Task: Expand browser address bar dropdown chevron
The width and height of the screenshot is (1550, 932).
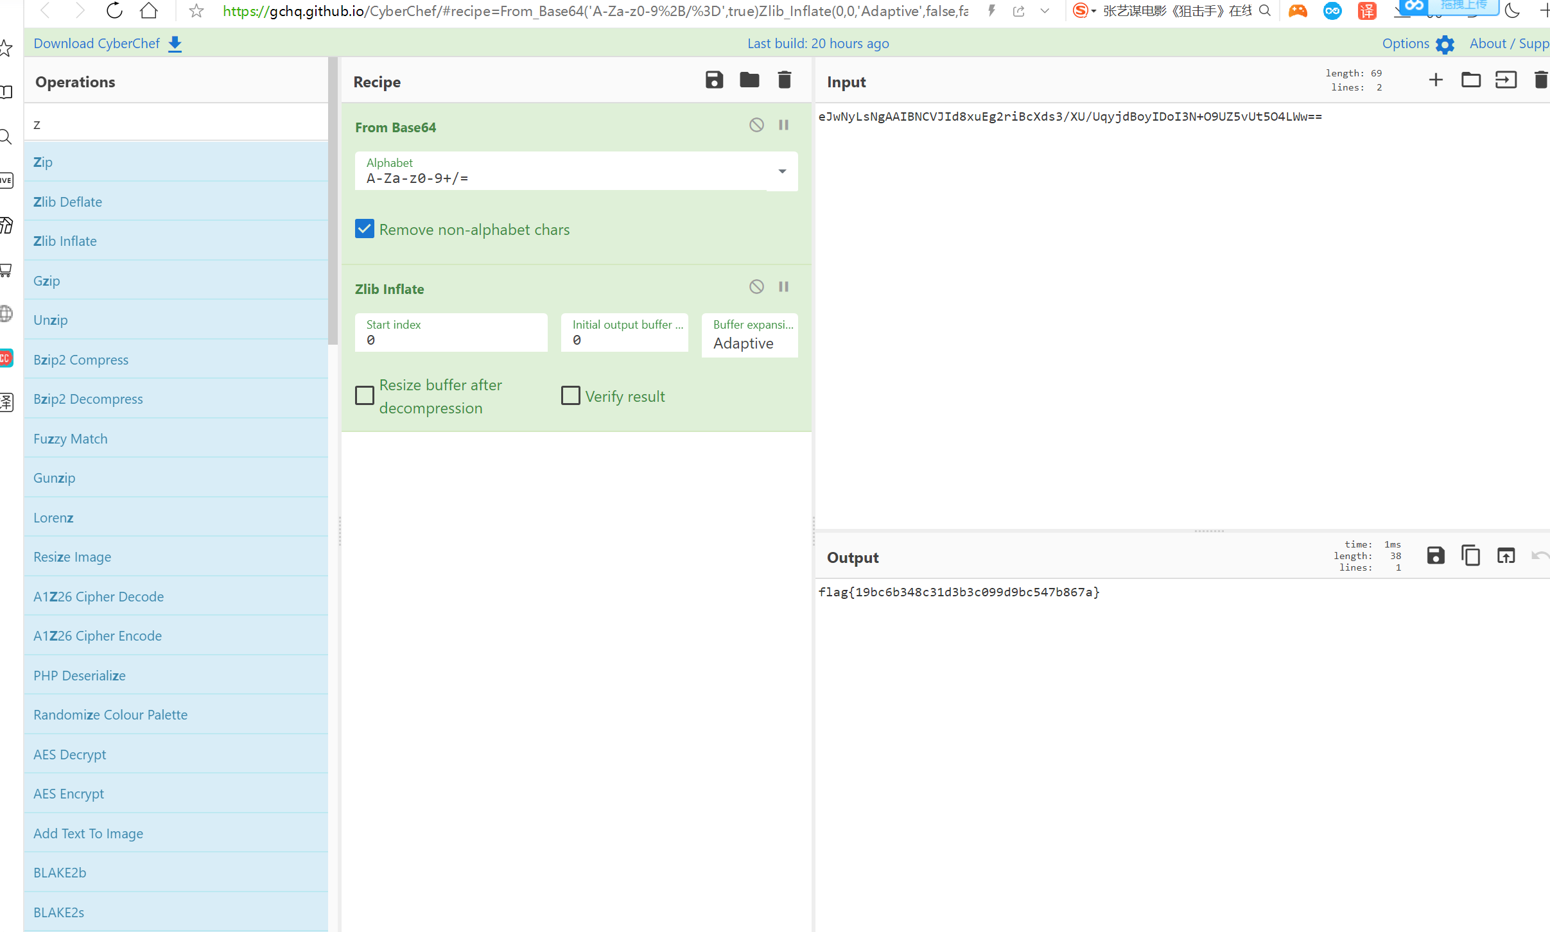Action: tap(1045, 11)
